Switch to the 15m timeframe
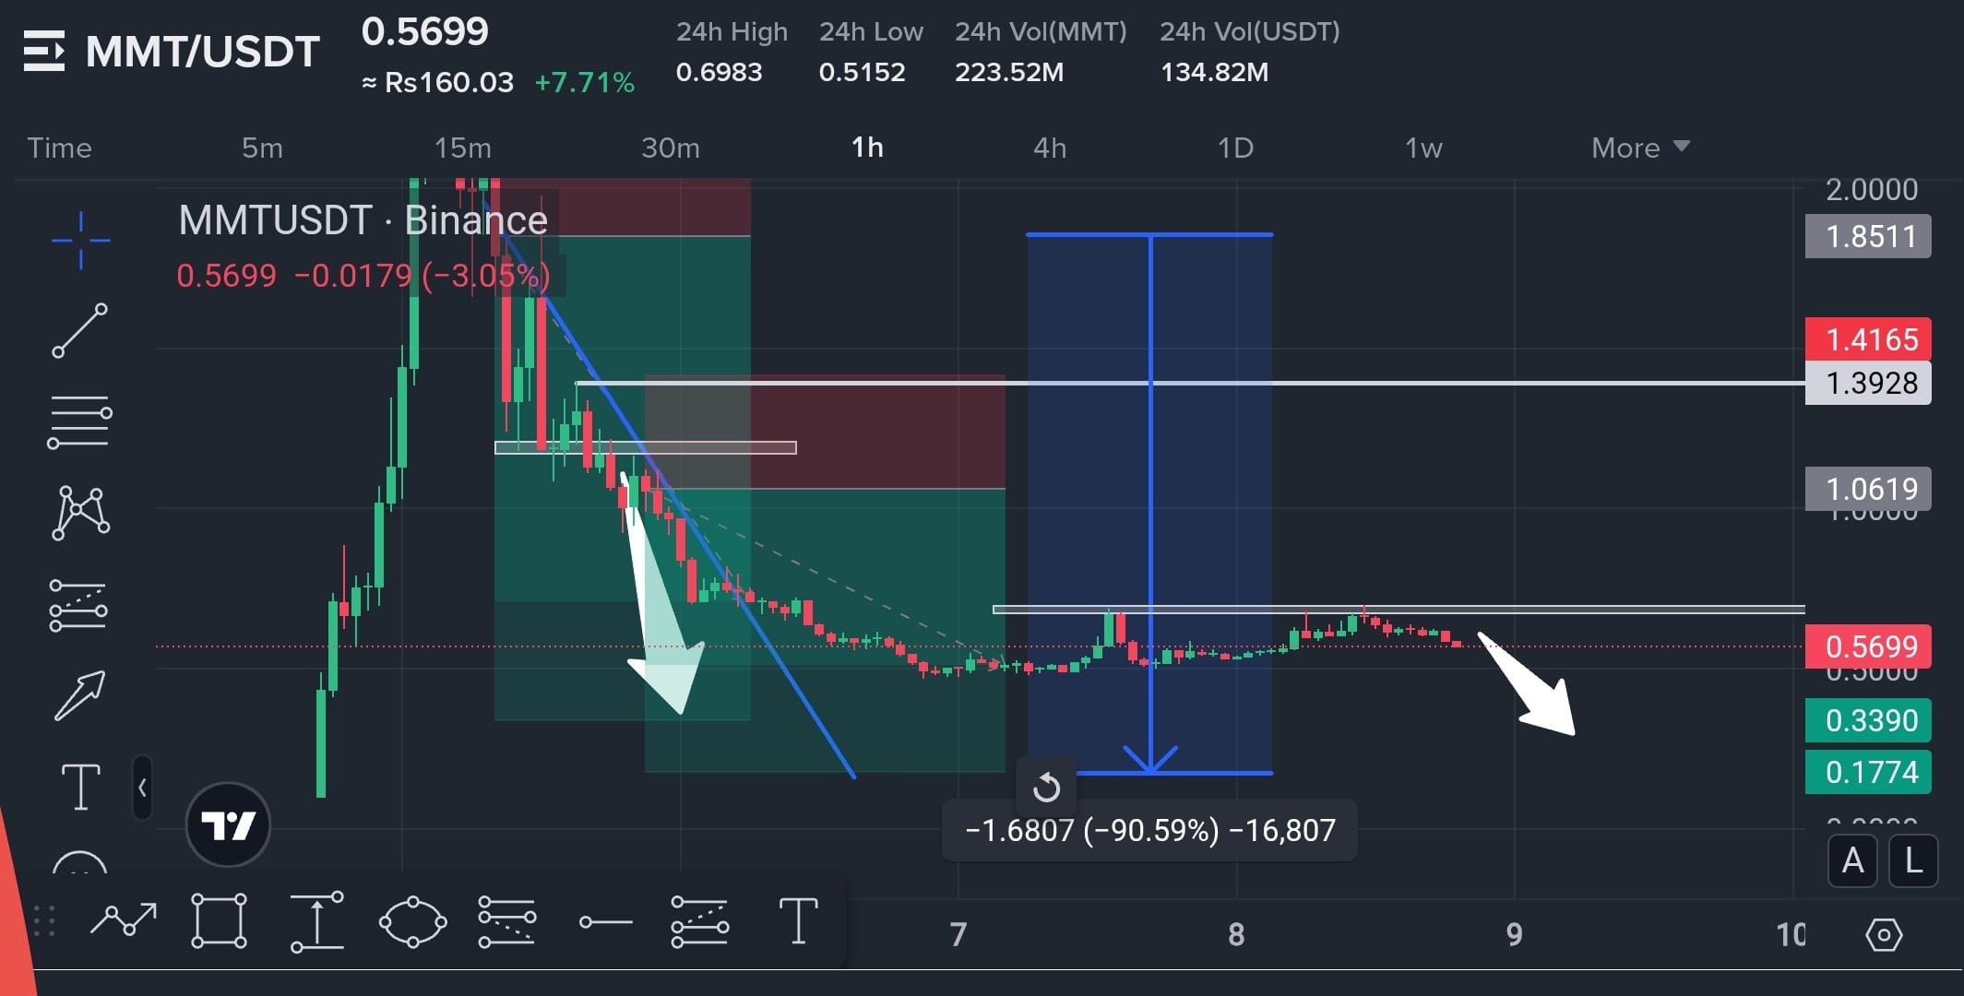This screenshot has width=1964, height=996. (x=462, y=148)
